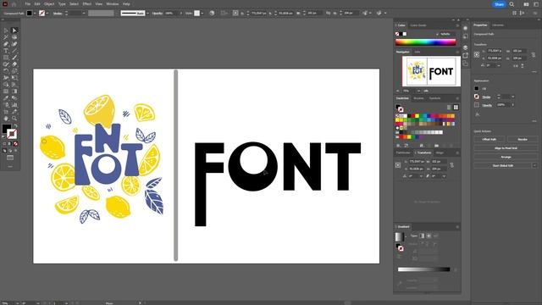Expand opacity arrow in Properties Appearance
This screenshot has height=305, width=542.
(x=513, y=105)
